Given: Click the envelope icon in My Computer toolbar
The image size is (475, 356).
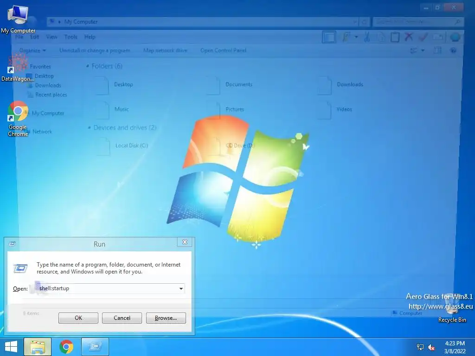Looking at the screenshot, I should 438,37.
